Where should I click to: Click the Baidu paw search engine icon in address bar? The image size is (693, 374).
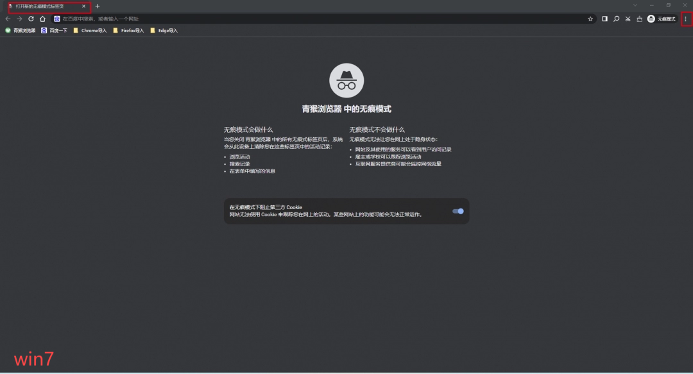point(57,19)
